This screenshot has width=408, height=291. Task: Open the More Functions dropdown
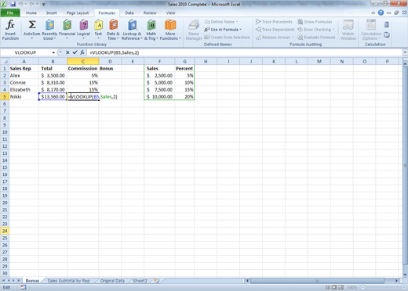point(170,30)
